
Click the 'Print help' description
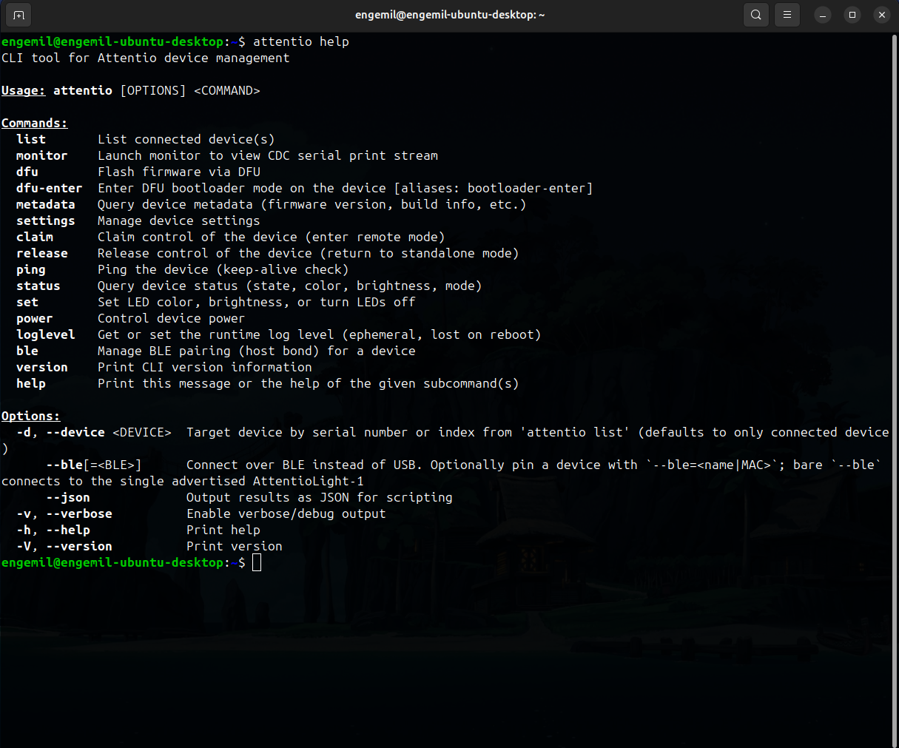point(223,530)
